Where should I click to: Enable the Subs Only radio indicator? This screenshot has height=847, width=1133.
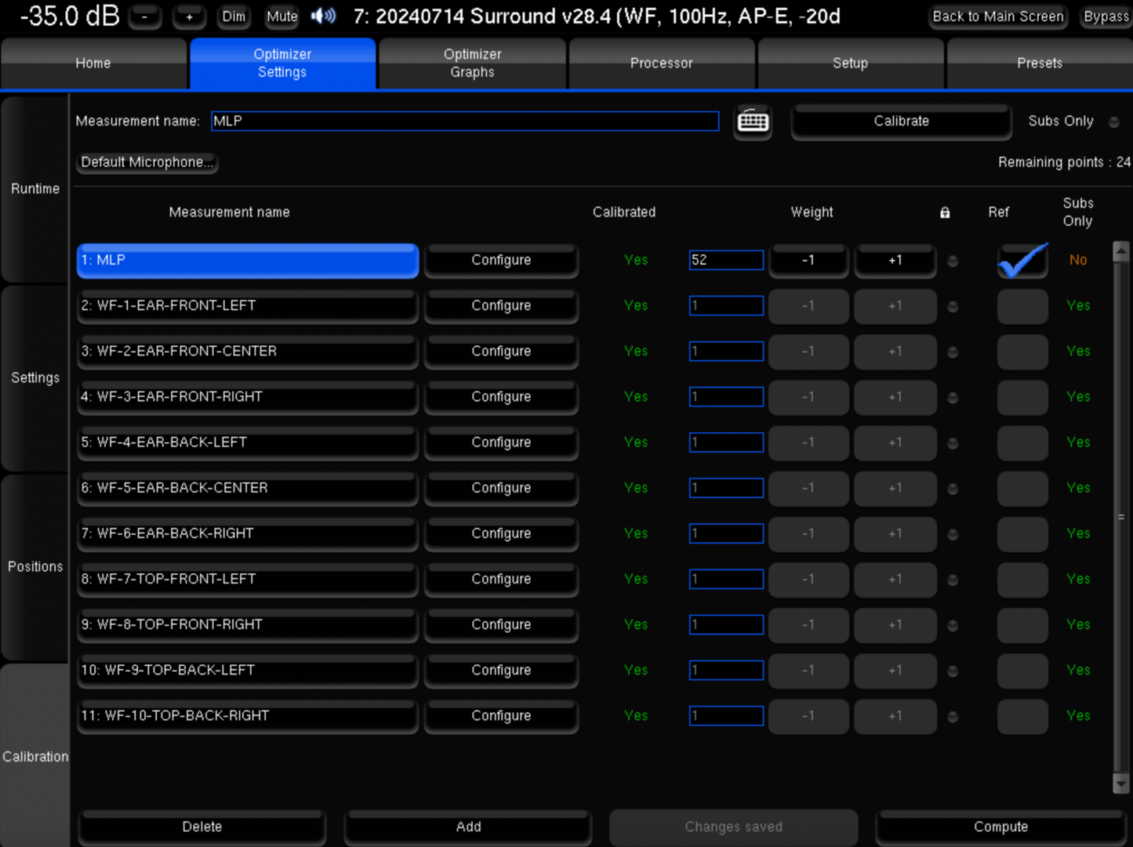point(1113,122)
